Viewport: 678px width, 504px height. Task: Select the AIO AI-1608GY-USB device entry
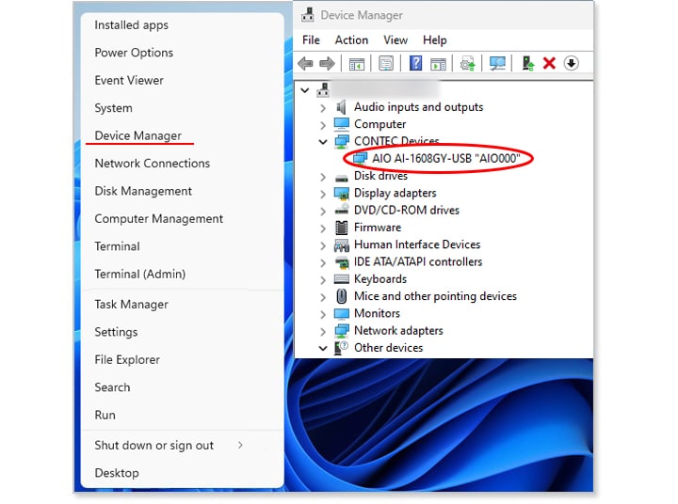(439, 159)
